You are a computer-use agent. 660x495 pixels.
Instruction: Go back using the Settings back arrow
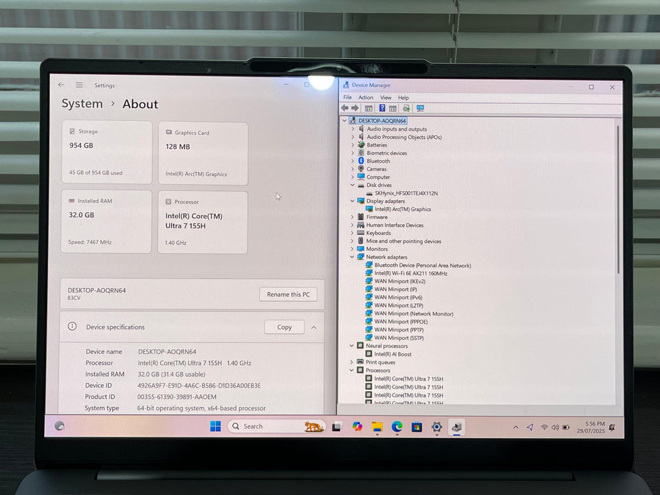click(61, 85)
